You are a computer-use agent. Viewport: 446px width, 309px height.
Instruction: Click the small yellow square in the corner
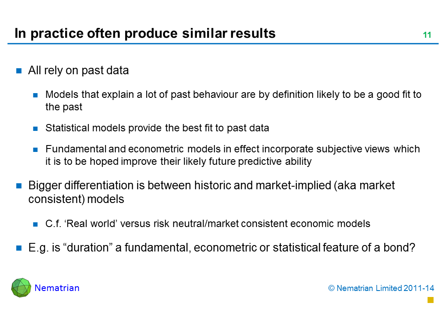(431, 300)
